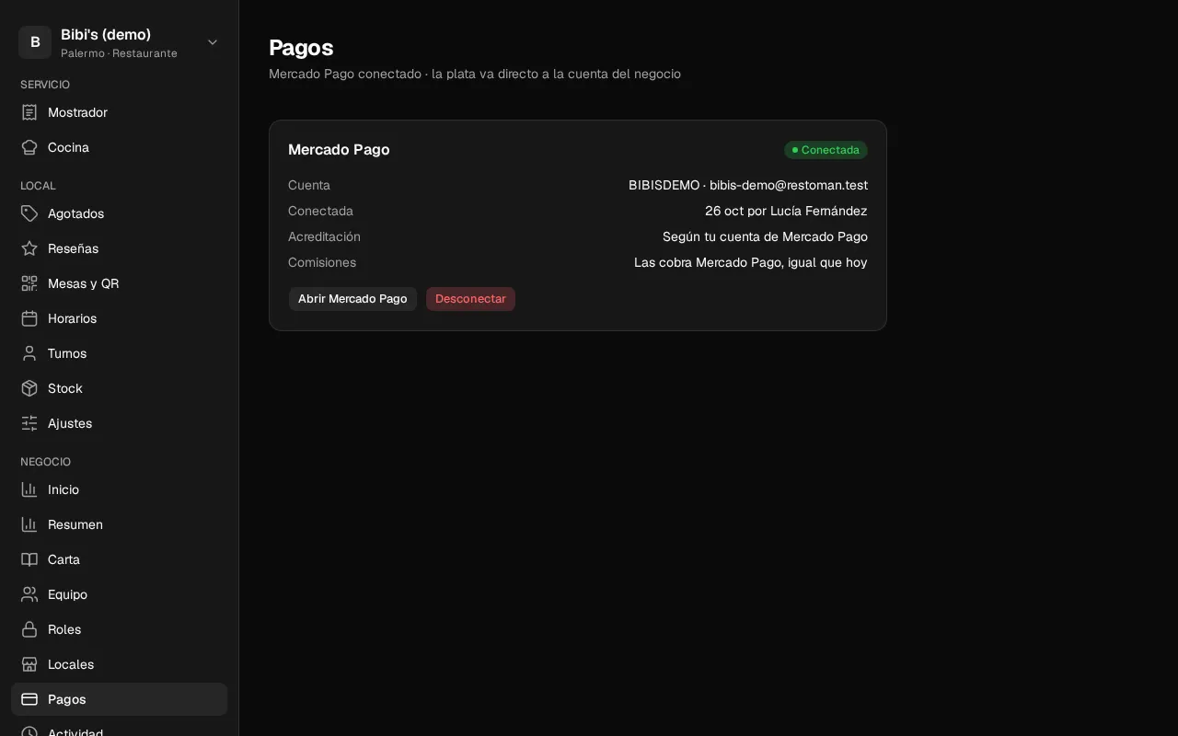Click the Locales storefront icon
The width and height of the screenshot is (1178, 736).
(x=29, y=664)
